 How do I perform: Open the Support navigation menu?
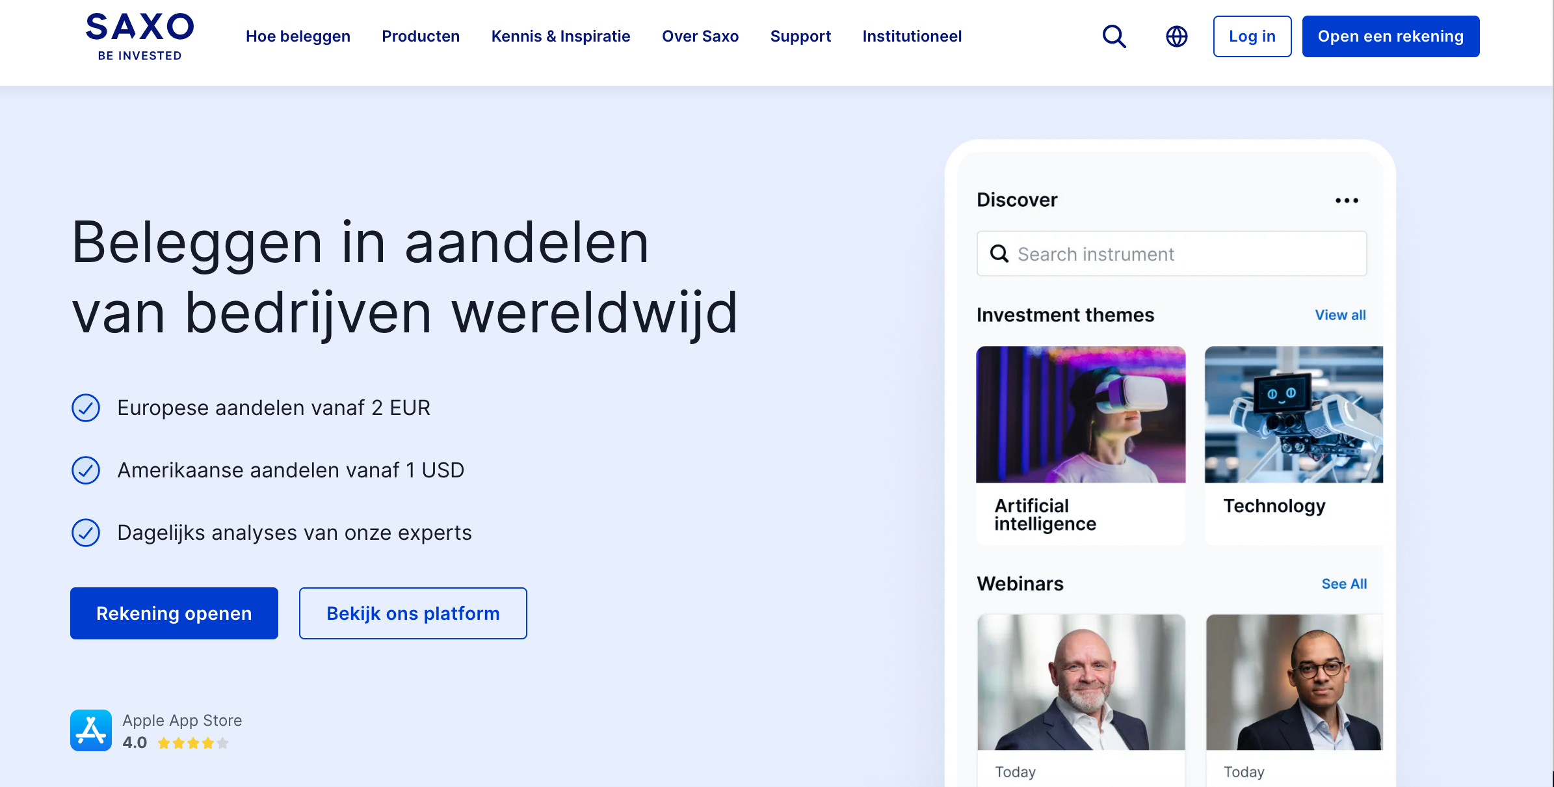click(800, 36)
